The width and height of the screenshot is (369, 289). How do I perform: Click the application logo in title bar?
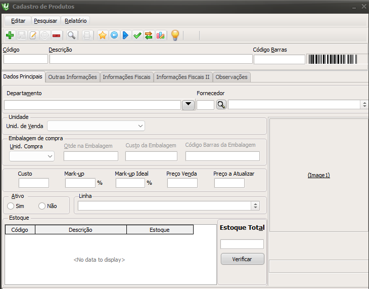(5, 7)
